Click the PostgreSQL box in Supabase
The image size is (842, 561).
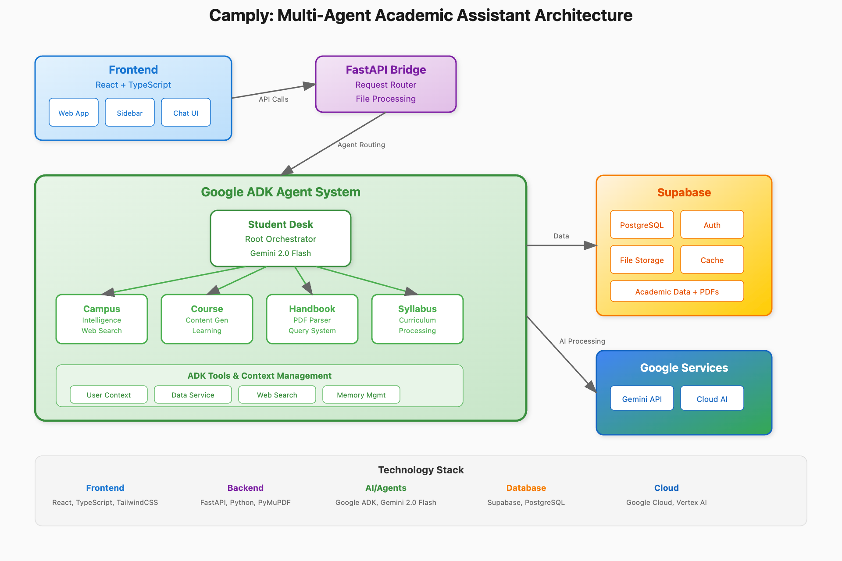pyautogui.click(x=642, y=225)
